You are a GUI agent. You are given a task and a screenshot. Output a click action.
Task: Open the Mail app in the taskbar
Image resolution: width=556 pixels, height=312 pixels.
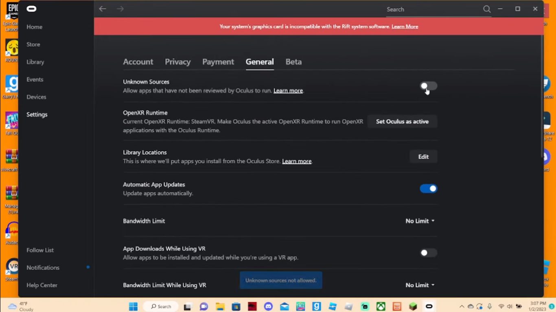tap(284, 306)
